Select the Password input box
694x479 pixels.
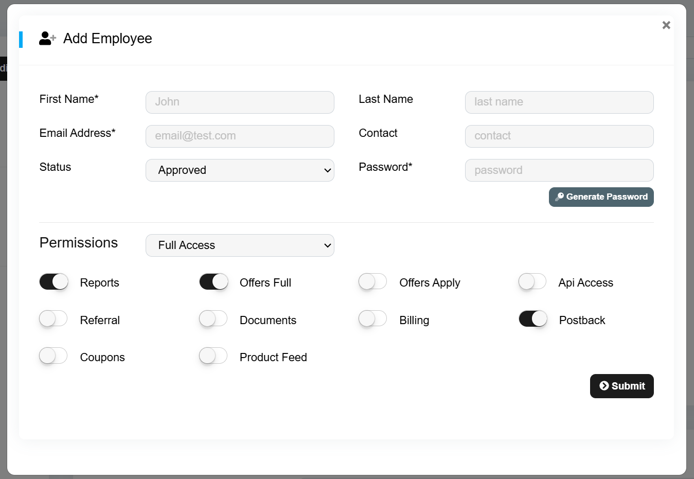(x=559, y=170)
